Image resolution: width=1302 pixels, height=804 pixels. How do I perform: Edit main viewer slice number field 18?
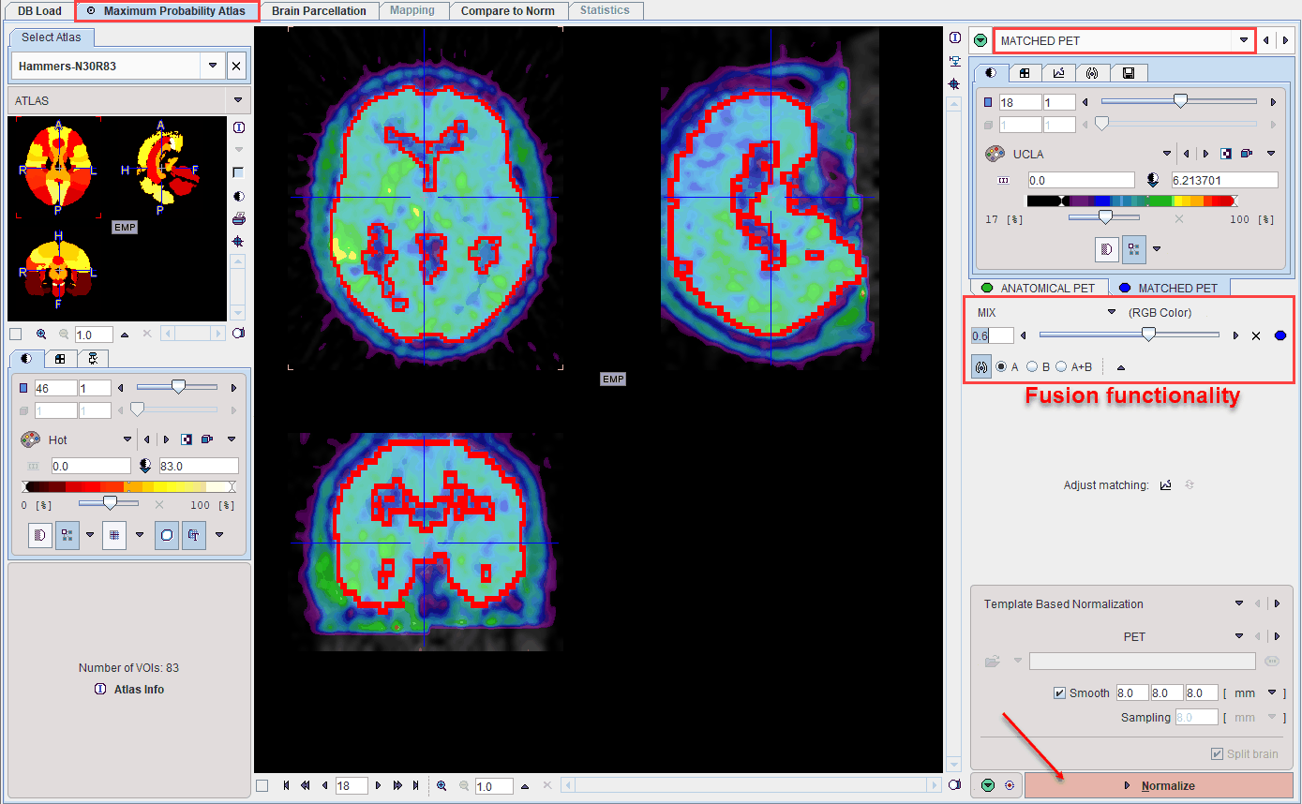pos(351,786)
